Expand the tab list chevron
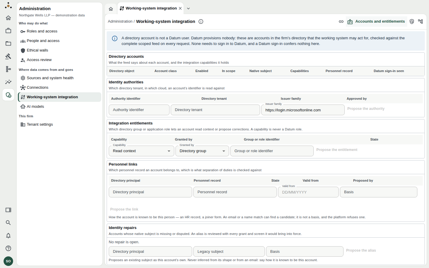Image resolution: width=429 pixels, height=268 pixels. click(x=188, y=8)
